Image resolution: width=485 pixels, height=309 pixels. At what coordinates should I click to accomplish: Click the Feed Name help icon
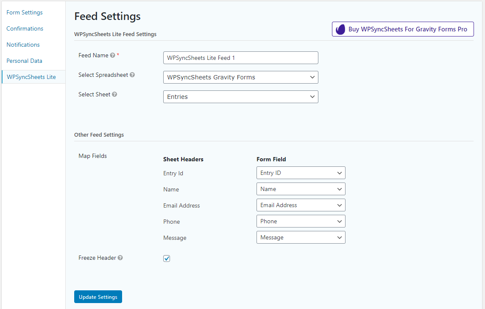pyautogui.click(x=113, y=56)
